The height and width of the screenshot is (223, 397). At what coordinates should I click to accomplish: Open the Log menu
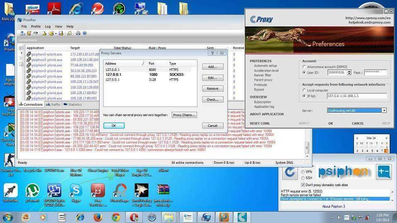(48, 27)
